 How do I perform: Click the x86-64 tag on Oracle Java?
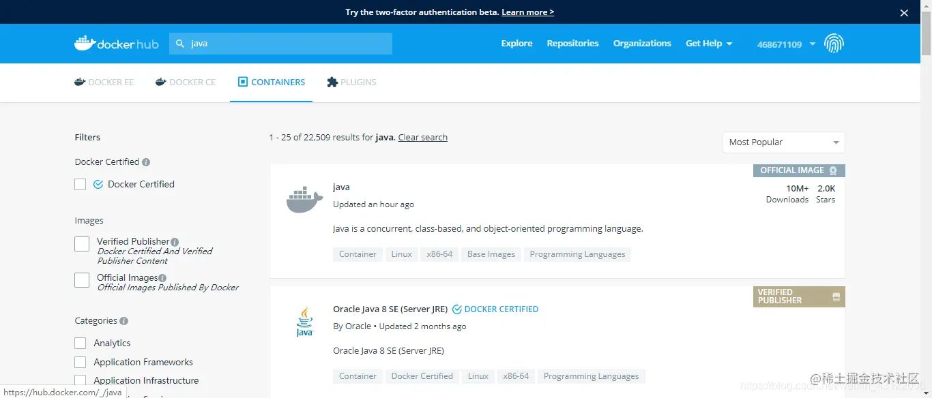coord(516,376)
